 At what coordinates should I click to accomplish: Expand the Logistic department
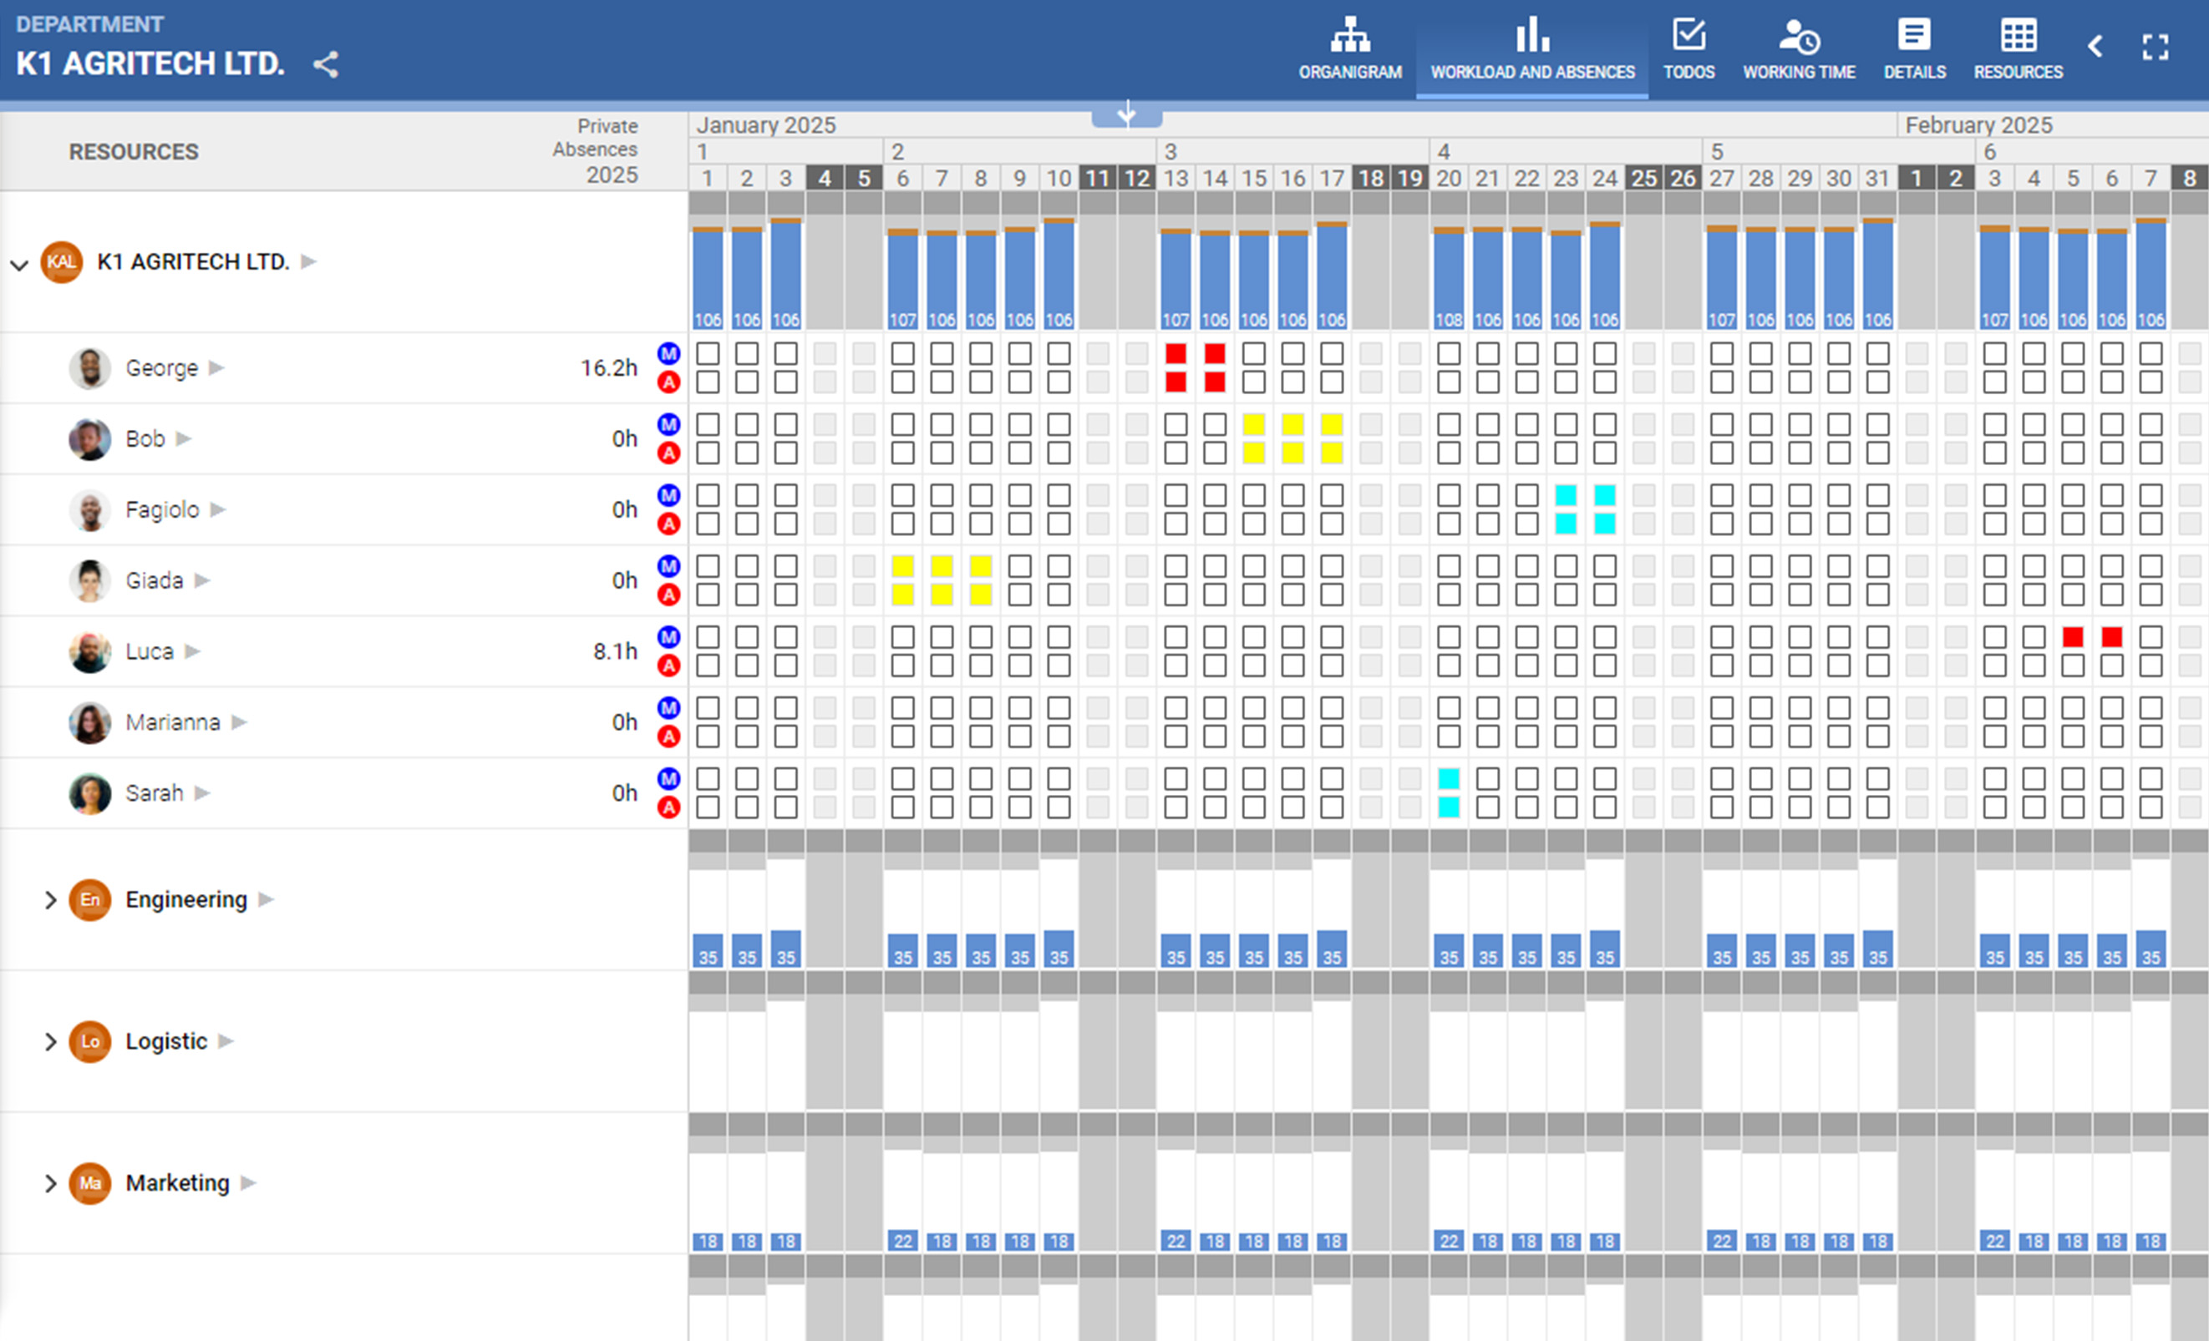pos(50,1041)
